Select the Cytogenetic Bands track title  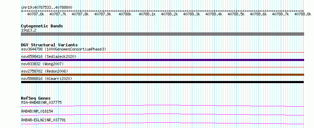(42, 26)
